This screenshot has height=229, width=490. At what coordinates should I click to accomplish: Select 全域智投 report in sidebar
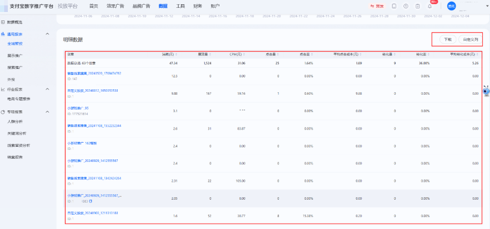14,44
